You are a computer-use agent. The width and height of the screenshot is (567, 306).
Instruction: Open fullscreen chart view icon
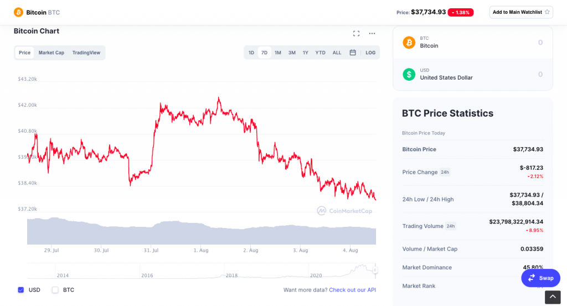click(356, 33)
